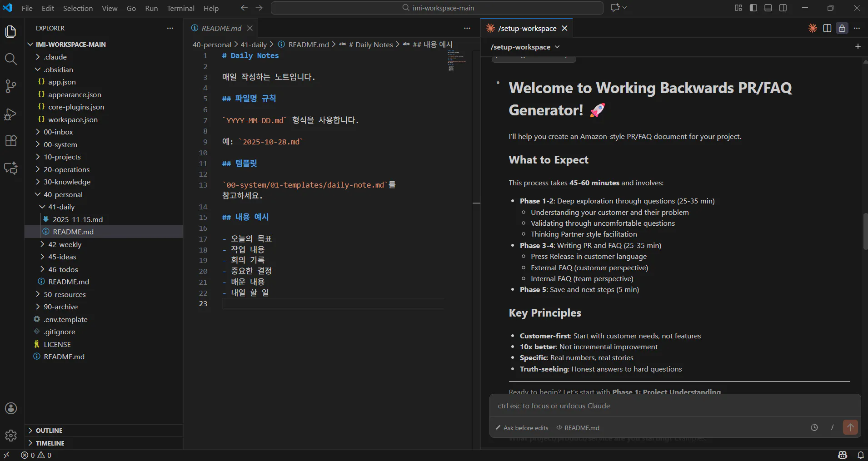868x461 pixels.
Task: Click the Claude panel vertical scrollbar
Action: click(865, 231)
